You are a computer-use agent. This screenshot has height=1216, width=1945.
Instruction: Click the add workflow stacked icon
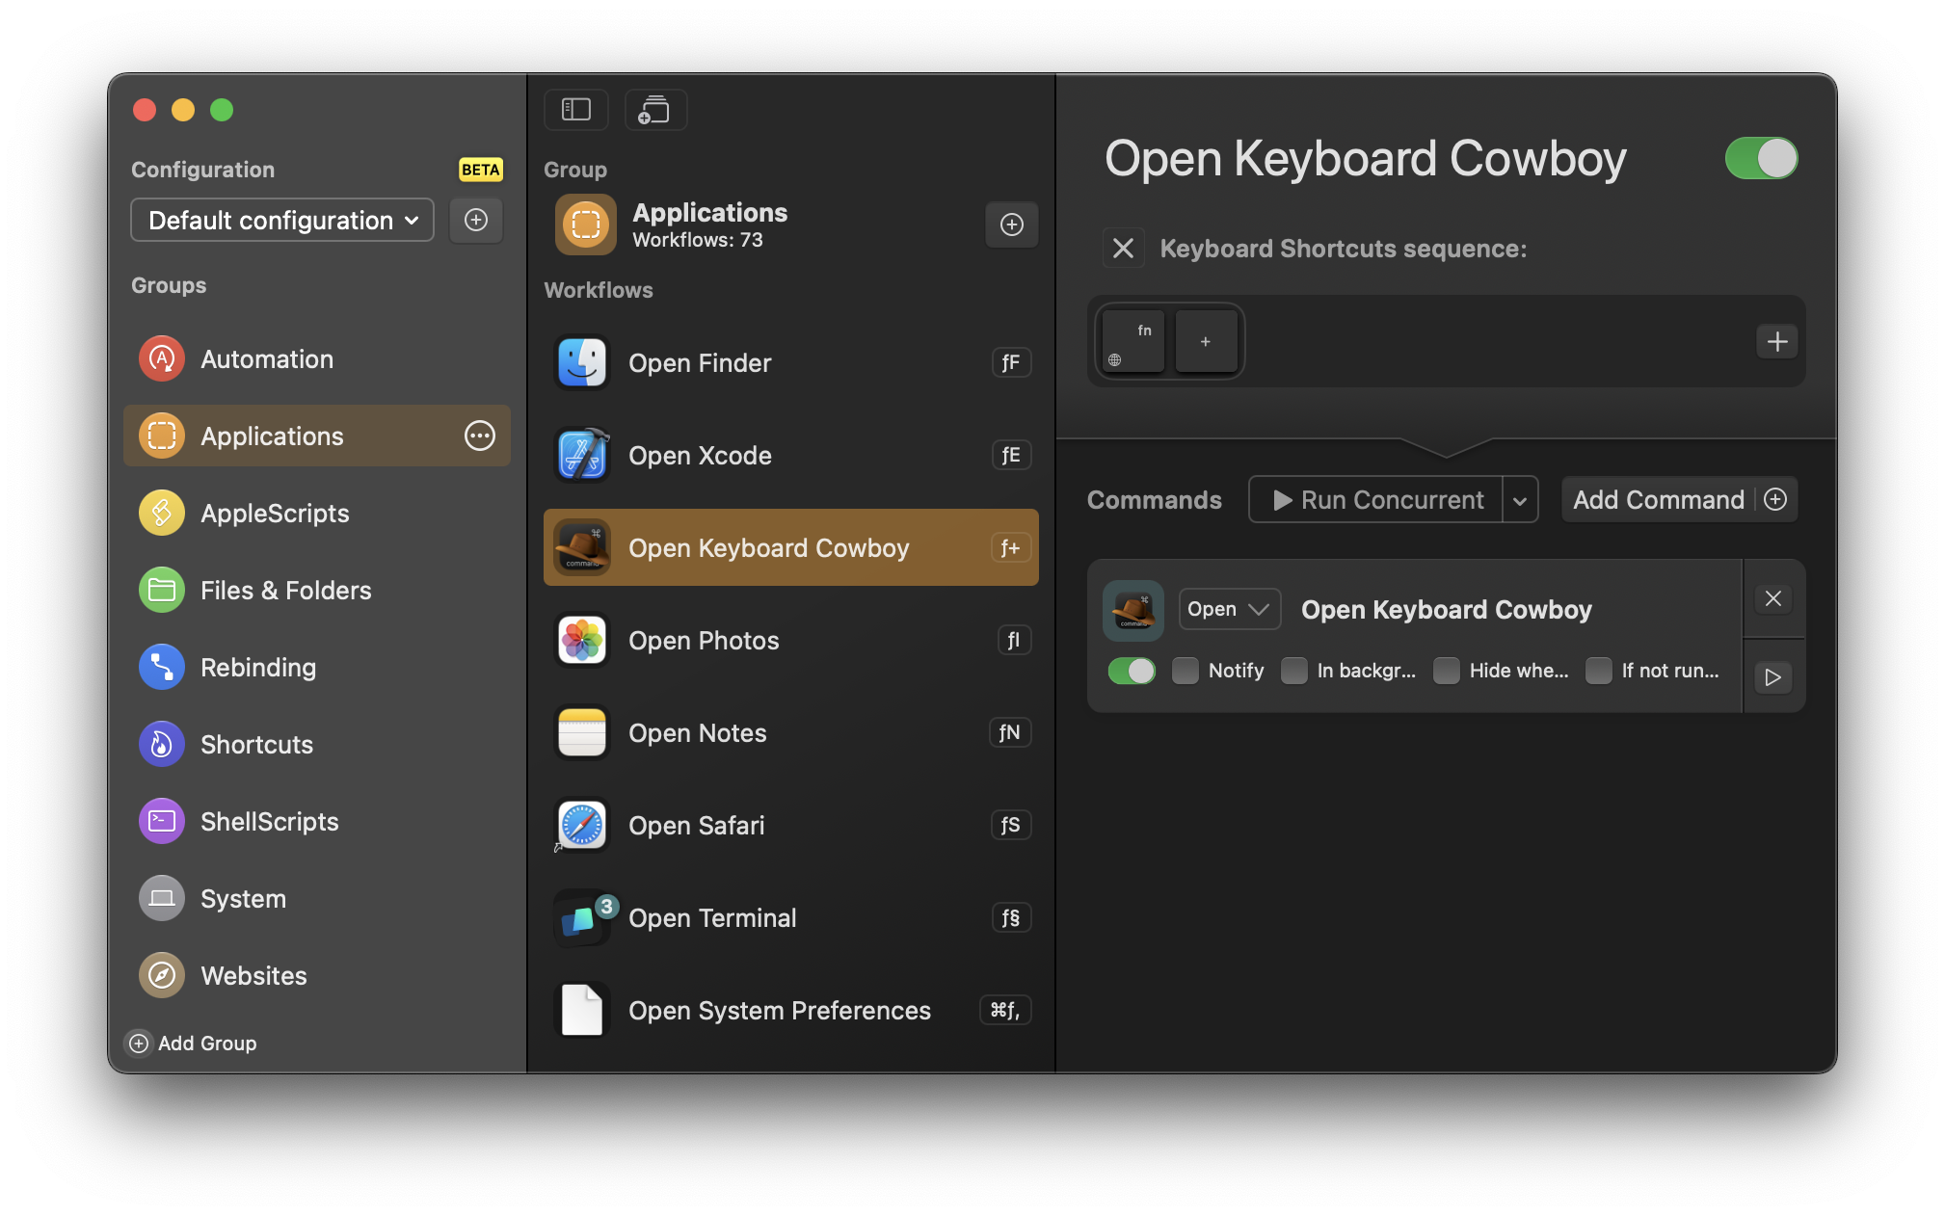(x=655, y=110)
